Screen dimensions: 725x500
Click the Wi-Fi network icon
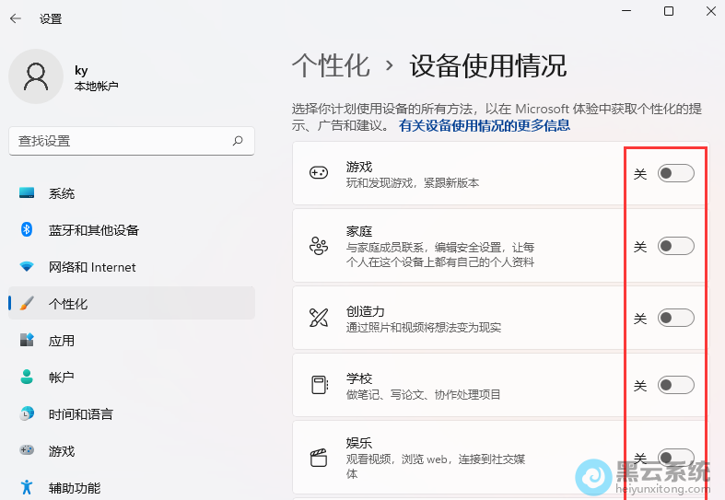click(x=27, y=267)
